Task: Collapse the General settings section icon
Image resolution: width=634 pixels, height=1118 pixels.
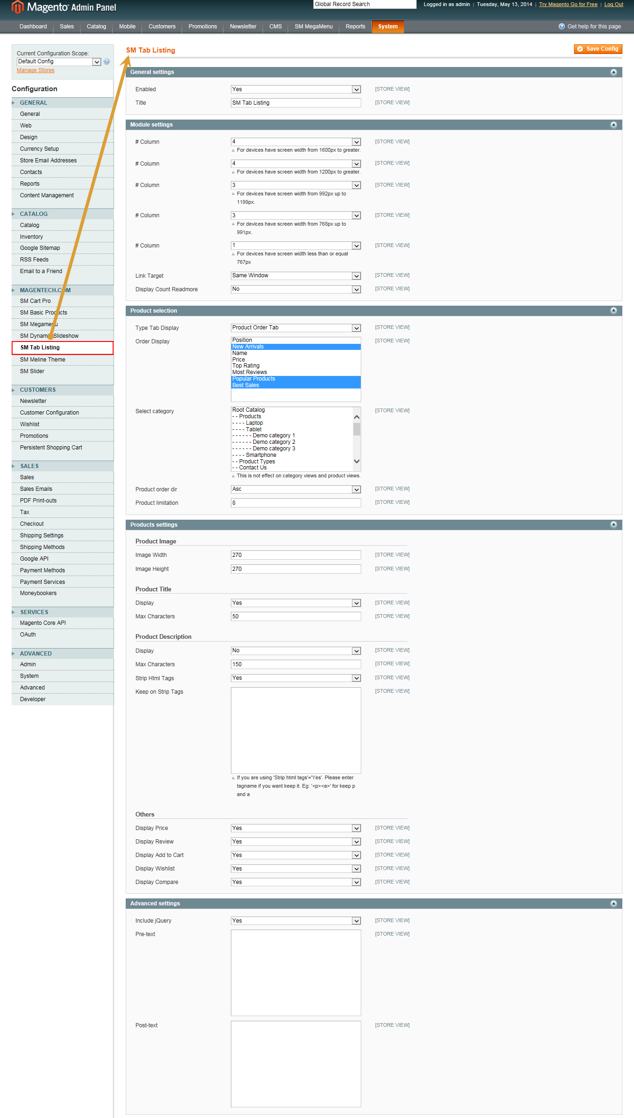Action: tap(614, 72)
